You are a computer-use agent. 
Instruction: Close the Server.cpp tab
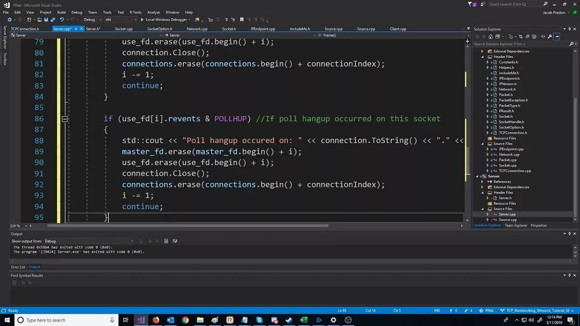[x=82, y=29]
